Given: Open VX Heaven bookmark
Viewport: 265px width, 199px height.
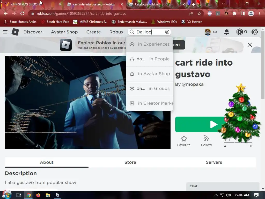Looking at the screenshot, I should [x=192, y=22].
